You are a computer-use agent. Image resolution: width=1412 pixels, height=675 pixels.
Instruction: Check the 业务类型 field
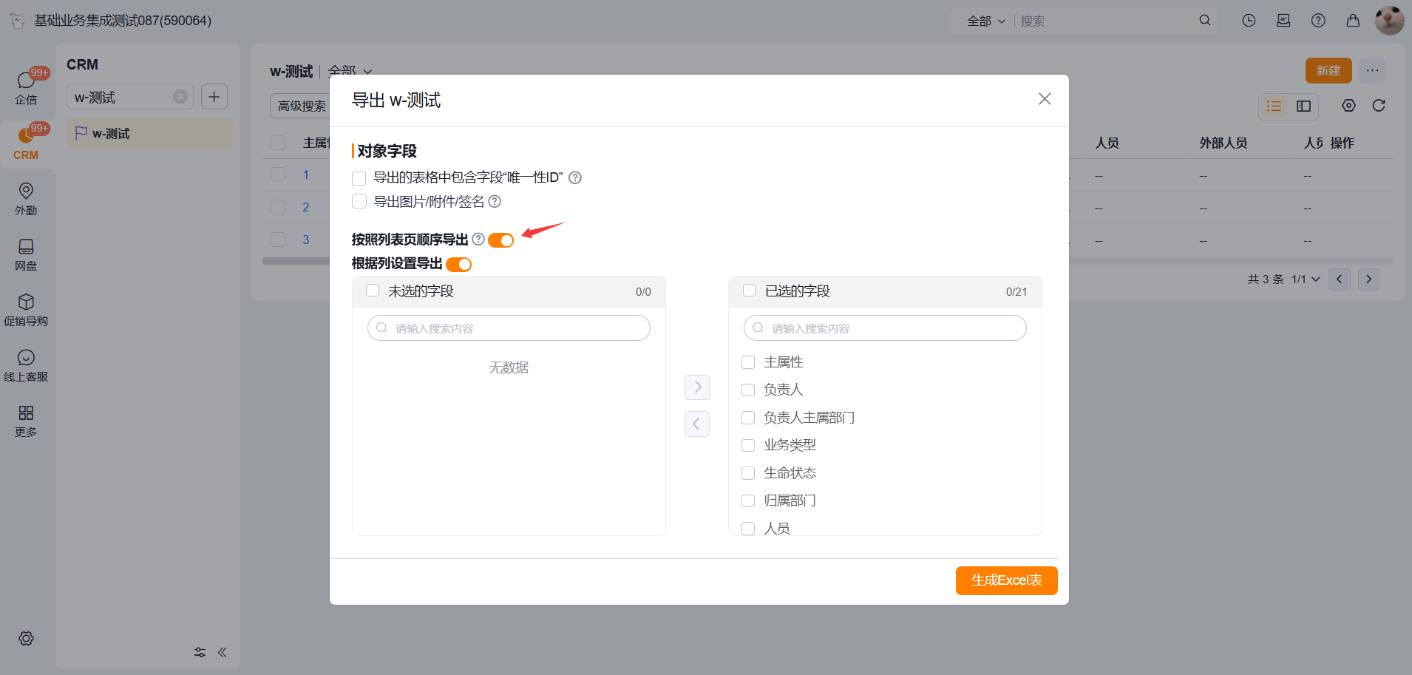click(x=748, y=445)
